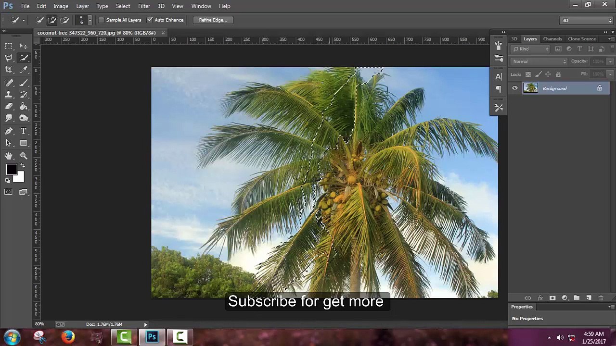Toggle lock position icon
The width and height of the screenshot is (616, 346).
(x=548, y=74)
